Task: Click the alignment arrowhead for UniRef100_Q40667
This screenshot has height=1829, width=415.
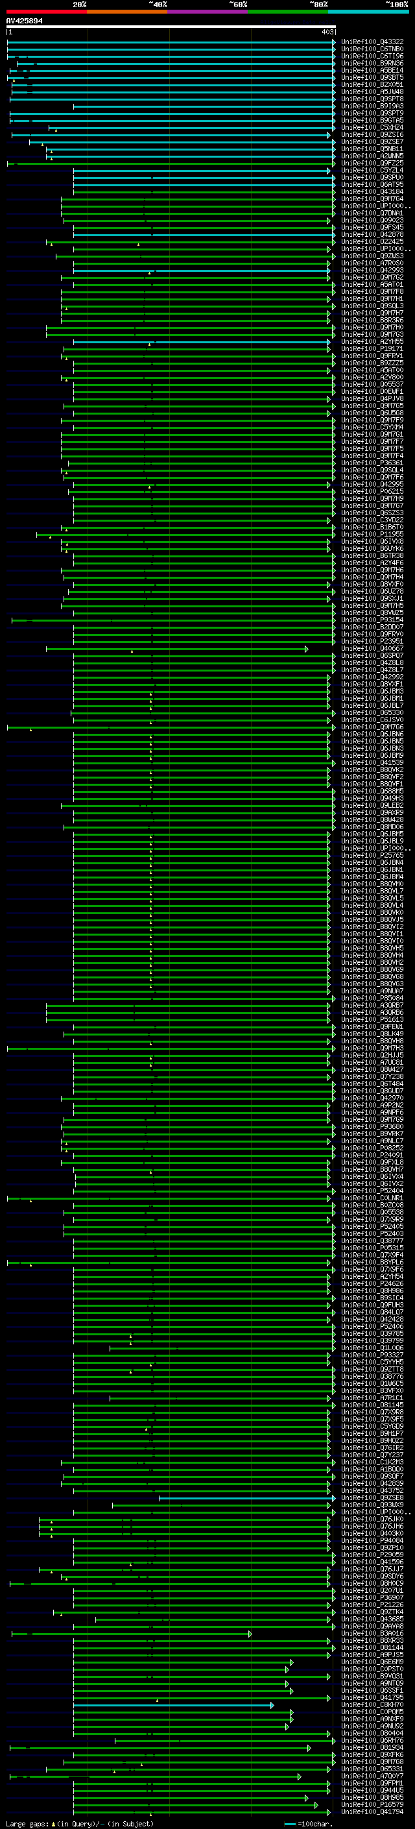Action: [307, 648]
